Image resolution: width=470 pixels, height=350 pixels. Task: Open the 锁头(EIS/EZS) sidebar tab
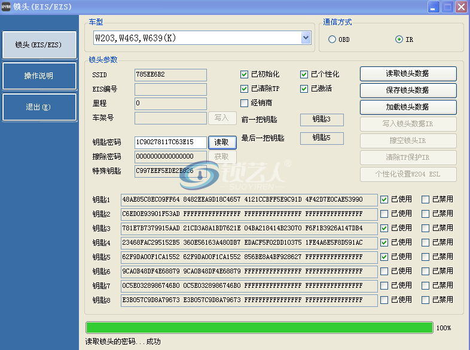tap(39, 45)
